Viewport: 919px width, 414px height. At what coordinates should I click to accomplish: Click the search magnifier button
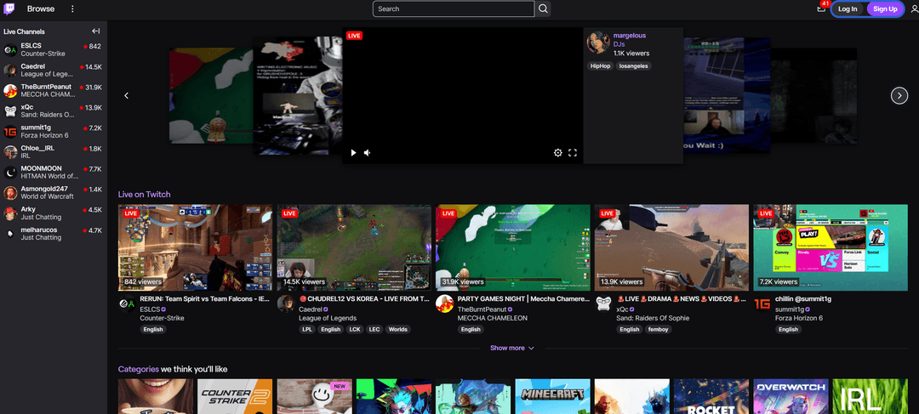543,9
